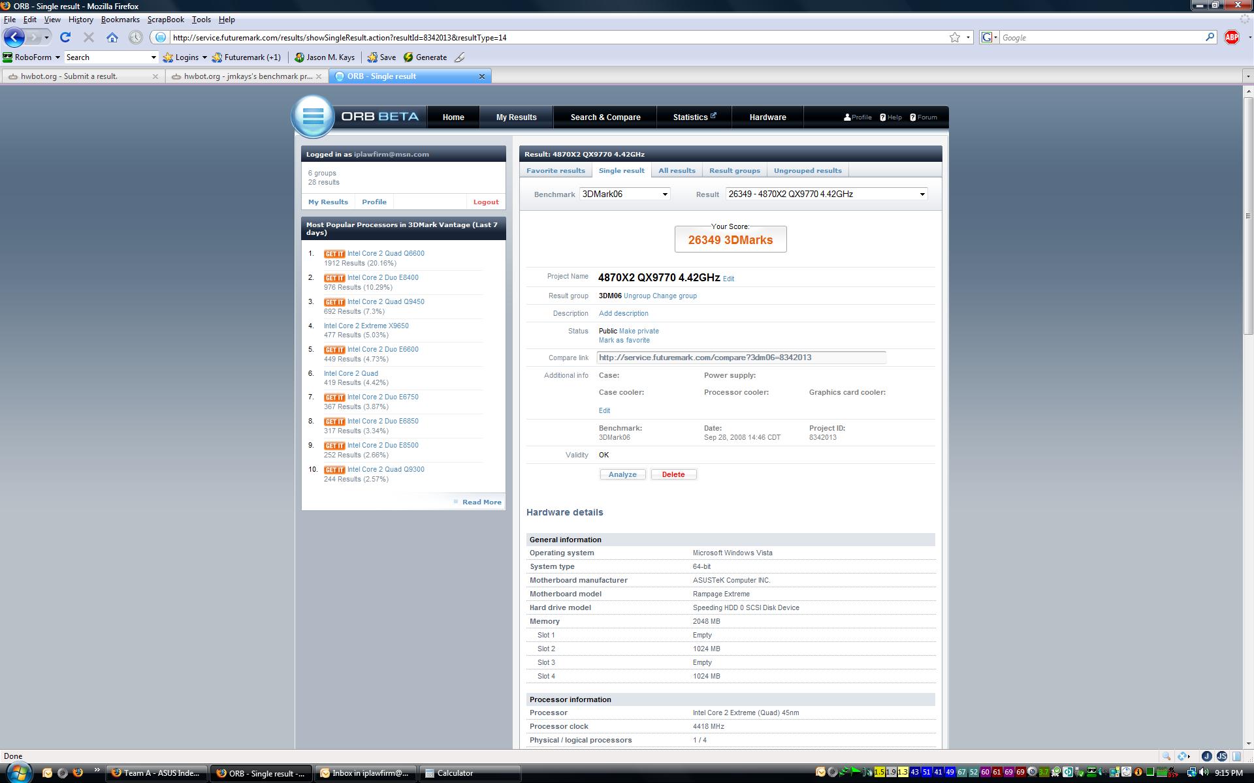Click the Home icon in the navigation toolbar
The height and width of the screenshot is (783, 1254).
click(x=112, y=37)
